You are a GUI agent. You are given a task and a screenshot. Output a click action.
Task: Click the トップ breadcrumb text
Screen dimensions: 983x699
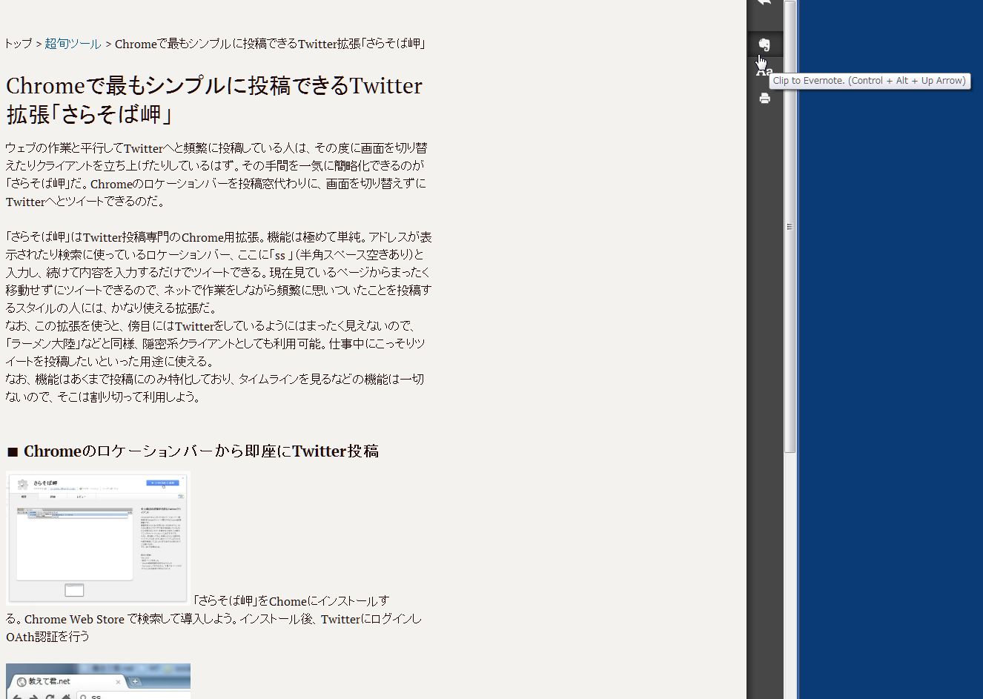[x=19, y=44]
